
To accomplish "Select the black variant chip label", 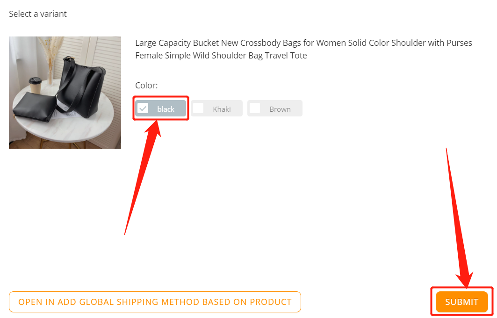I will 166,109.
